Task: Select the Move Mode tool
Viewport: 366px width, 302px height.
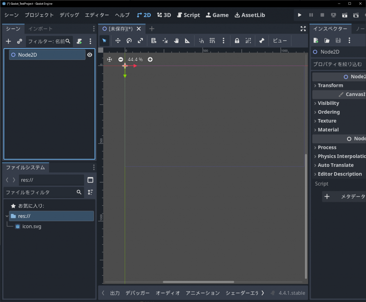Action: tap(118, 41)
